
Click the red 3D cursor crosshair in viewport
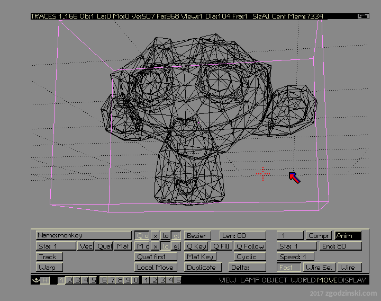(x=263, y=173)
